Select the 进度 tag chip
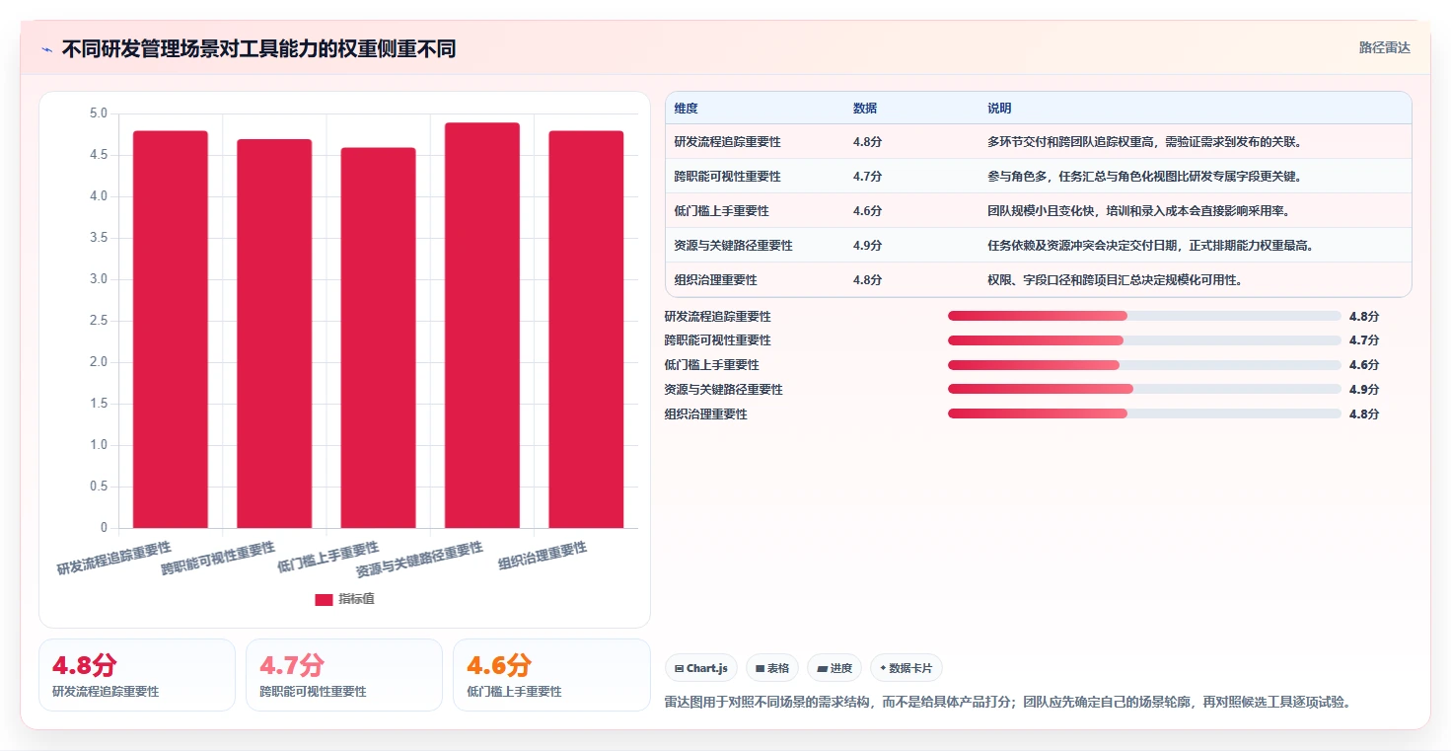1451x751 pixels. (x=834, y=668)
